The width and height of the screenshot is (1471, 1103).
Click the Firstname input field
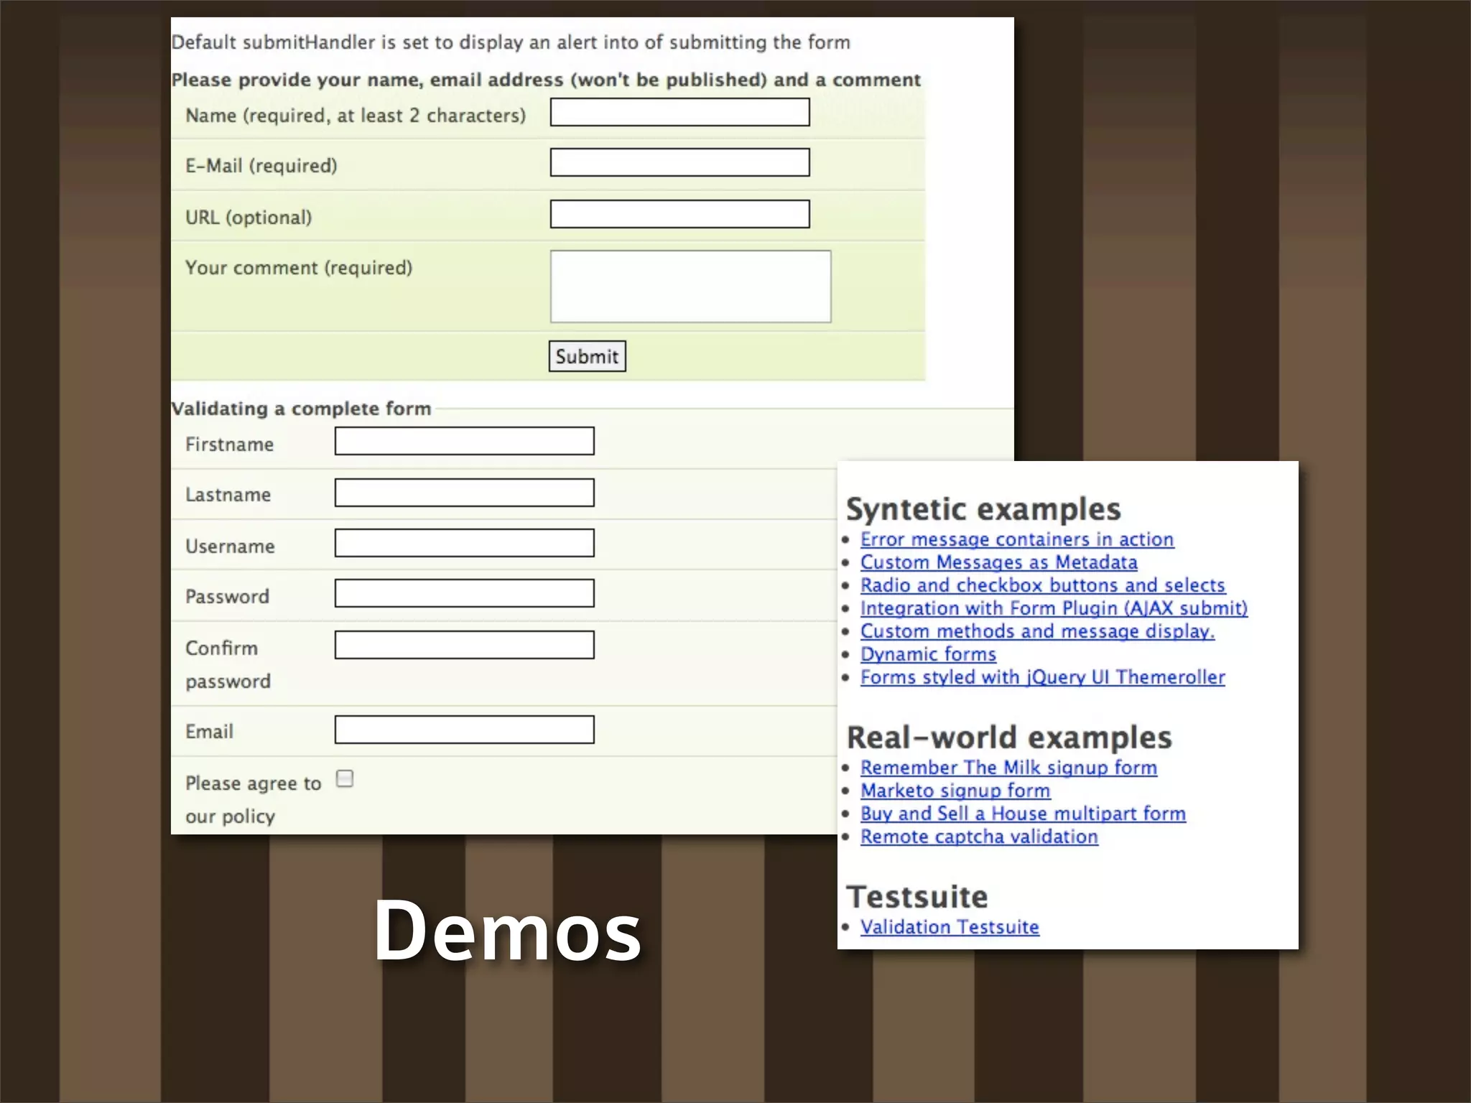(464, 442)
